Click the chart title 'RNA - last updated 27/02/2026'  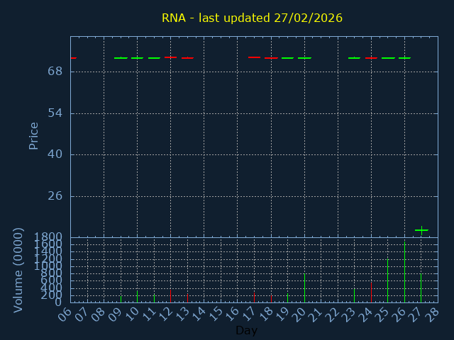[x=252, y=18]
